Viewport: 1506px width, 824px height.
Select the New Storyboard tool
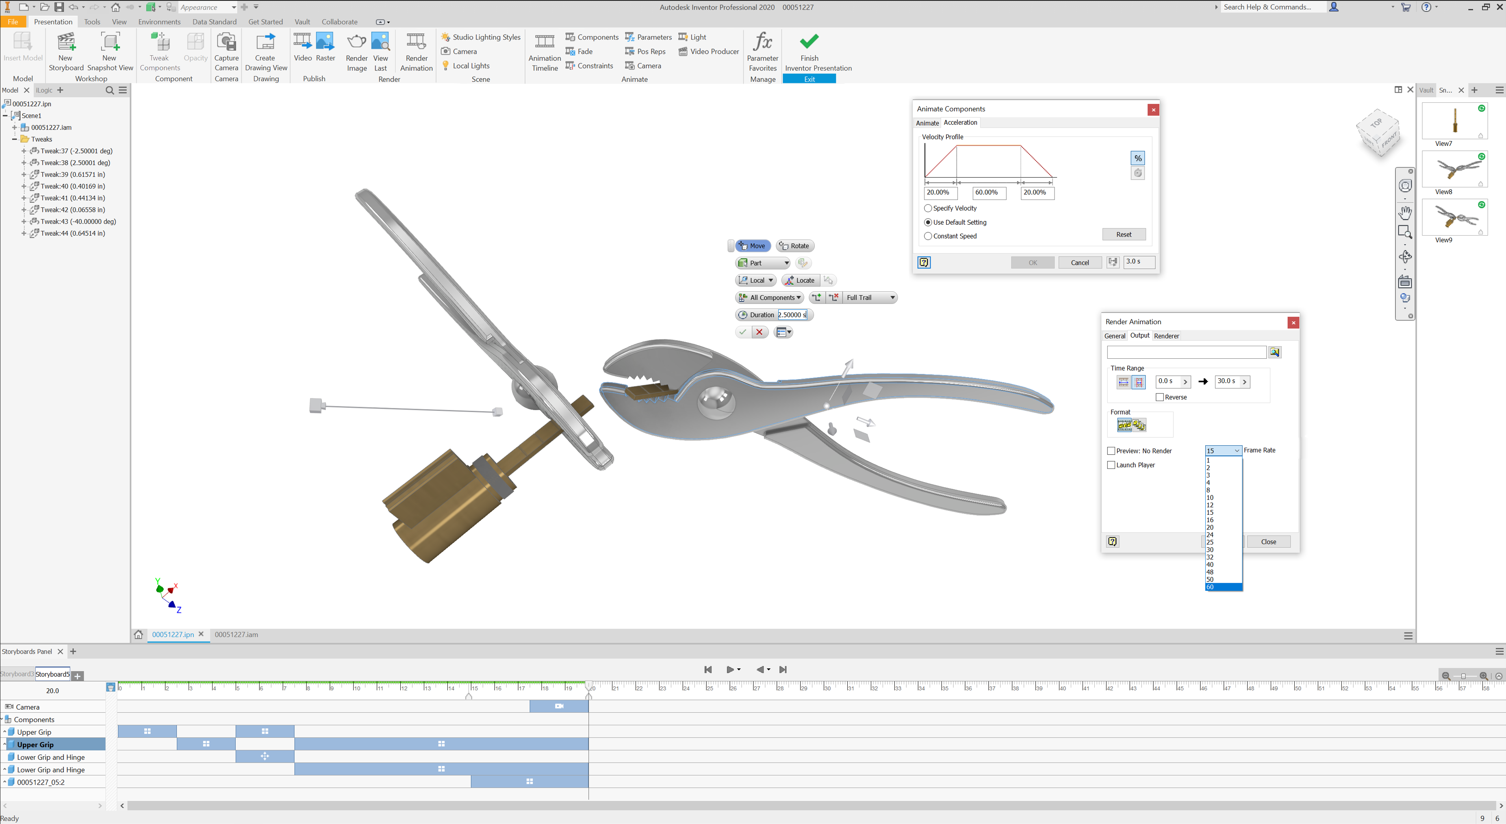click(65, 51)
